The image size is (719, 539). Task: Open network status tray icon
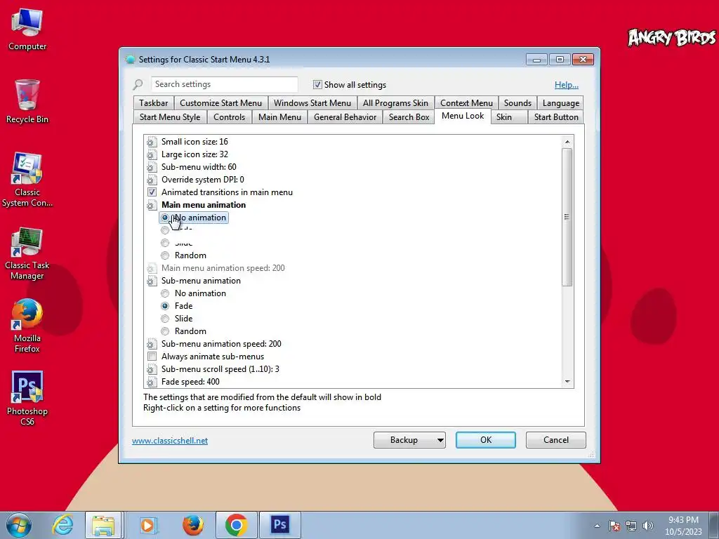coord(631,526)
